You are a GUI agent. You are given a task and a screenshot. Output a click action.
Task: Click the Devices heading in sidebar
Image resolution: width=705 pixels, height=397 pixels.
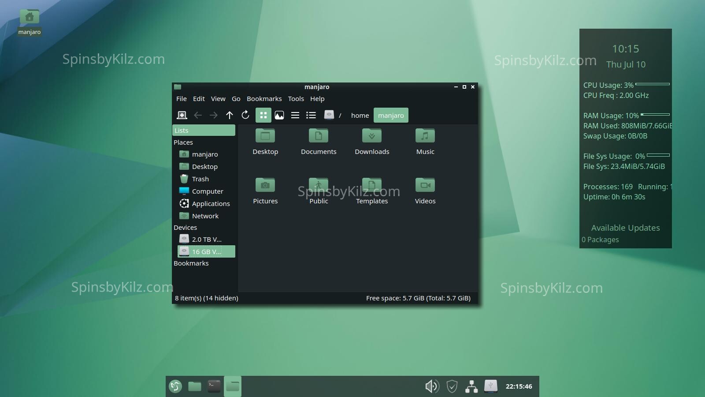186,228
